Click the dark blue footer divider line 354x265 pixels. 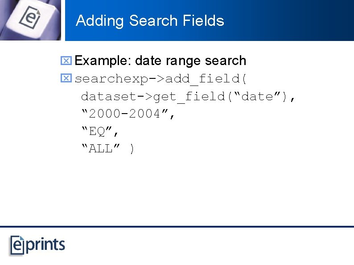pyautogui.click(x=177, y=226)
